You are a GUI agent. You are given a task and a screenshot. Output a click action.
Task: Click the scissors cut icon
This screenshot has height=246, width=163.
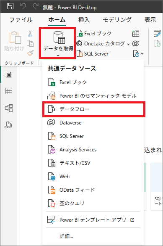30,33
